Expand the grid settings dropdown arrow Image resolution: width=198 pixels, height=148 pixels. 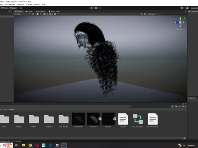pos(58,14)
